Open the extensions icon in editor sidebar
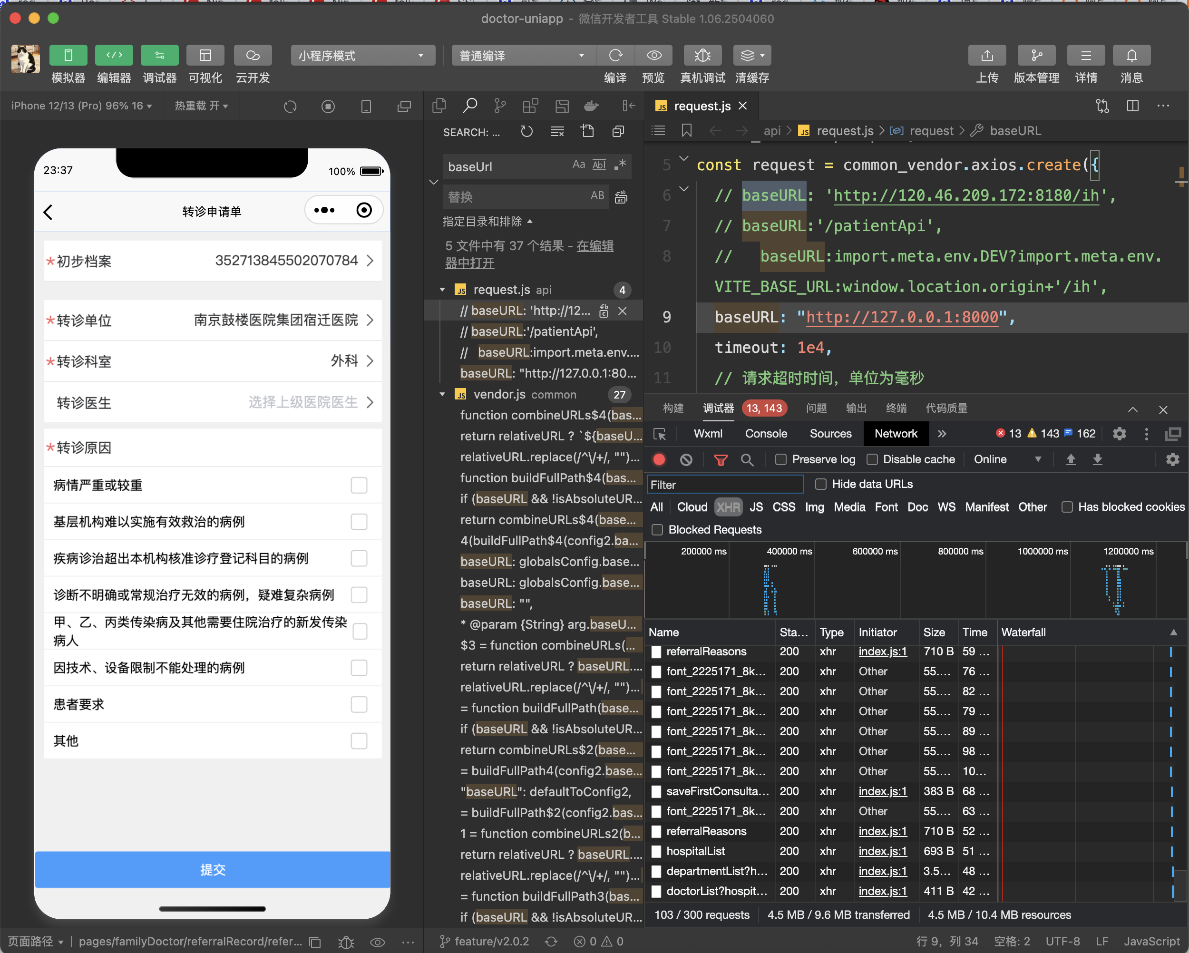Viewport: 1189px width, 953px height. pyautogui.click(x=530, y=106)
